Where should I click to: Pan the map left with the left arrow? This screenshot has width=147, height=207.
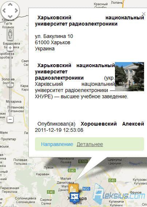point(4,11)
